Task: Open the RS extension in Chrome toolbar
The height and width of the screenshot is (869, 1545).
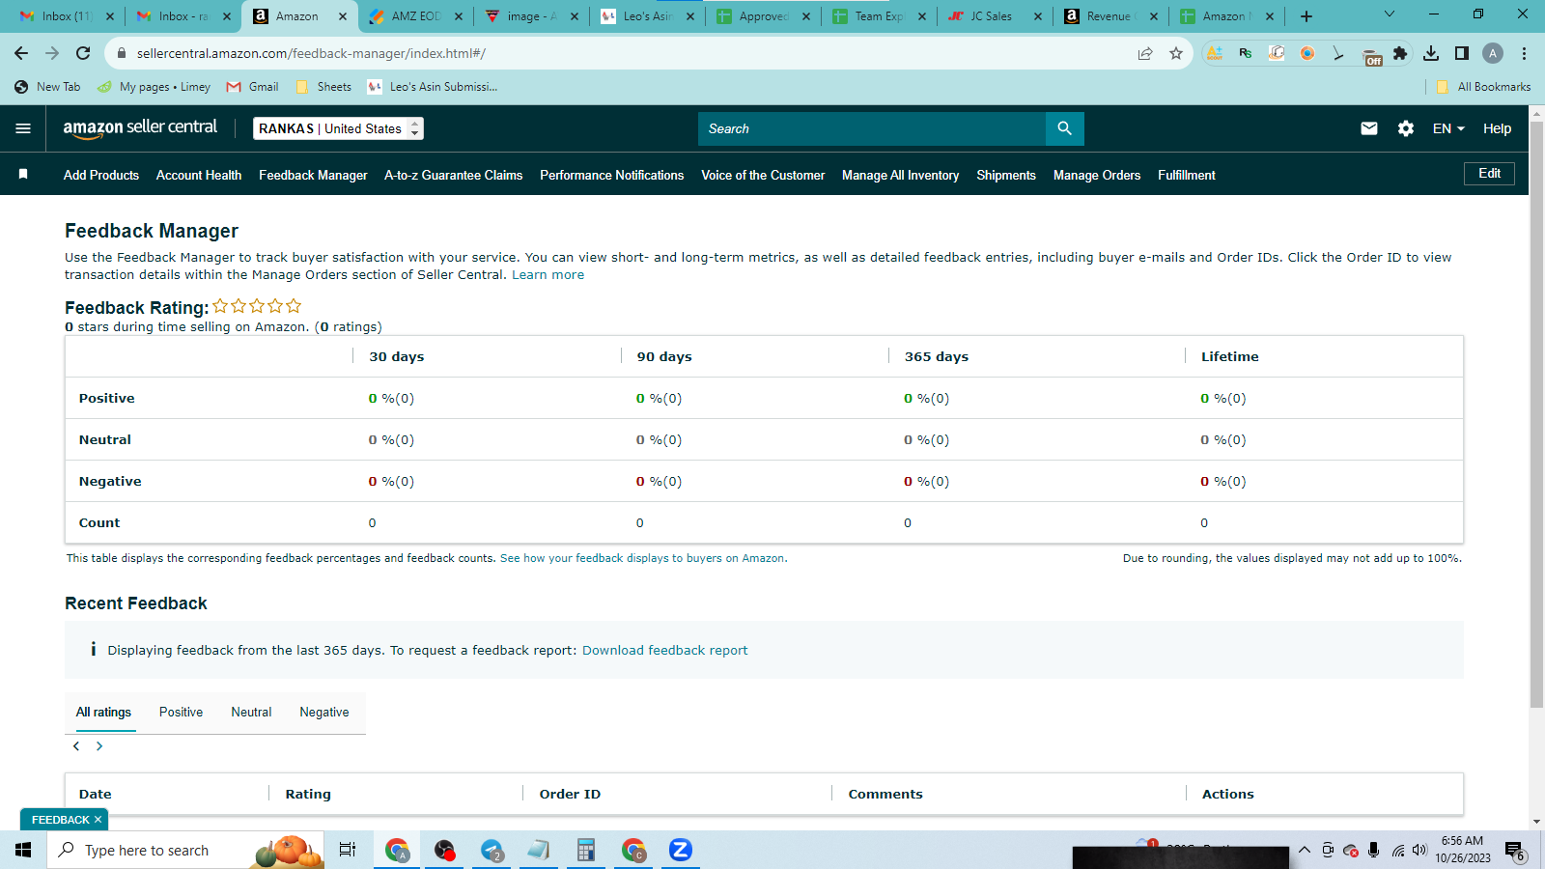Action: 1246,53
